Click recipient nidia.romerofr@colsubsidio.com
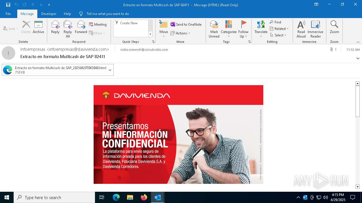 click(x=144, y=50)
